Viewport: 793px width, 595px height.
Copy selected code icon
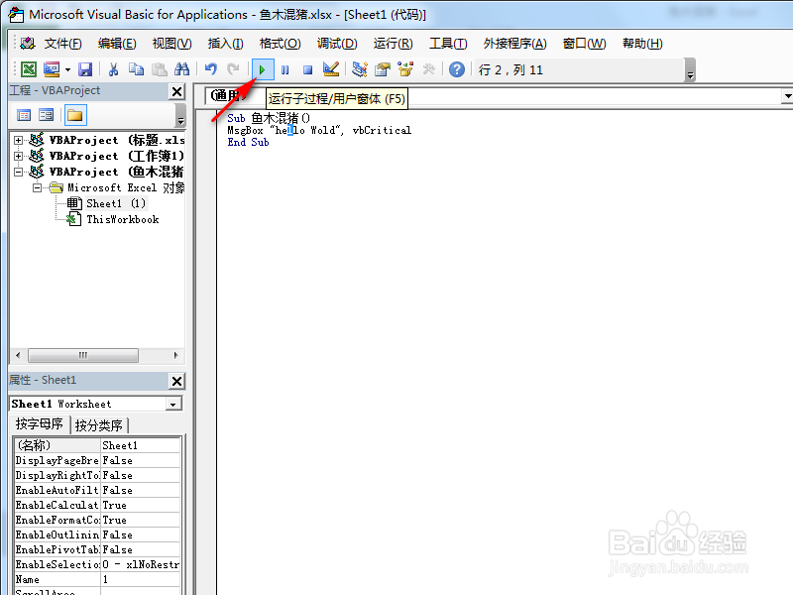click(136, 69)
